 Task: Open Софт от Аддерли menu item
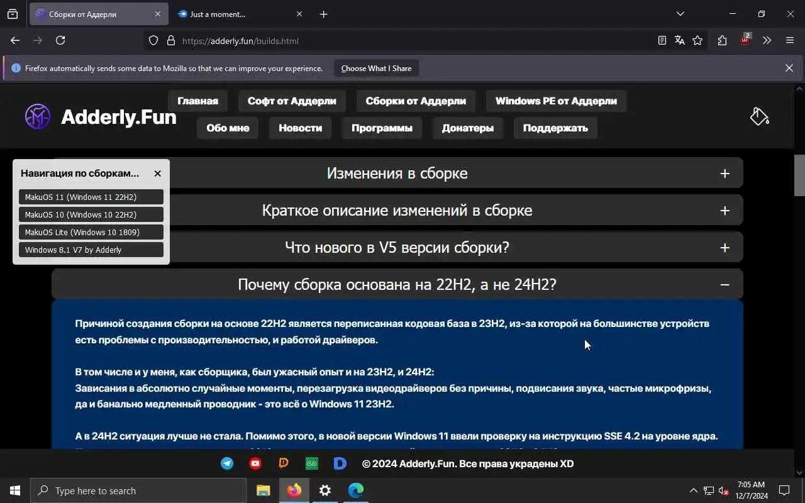[292, 101]
